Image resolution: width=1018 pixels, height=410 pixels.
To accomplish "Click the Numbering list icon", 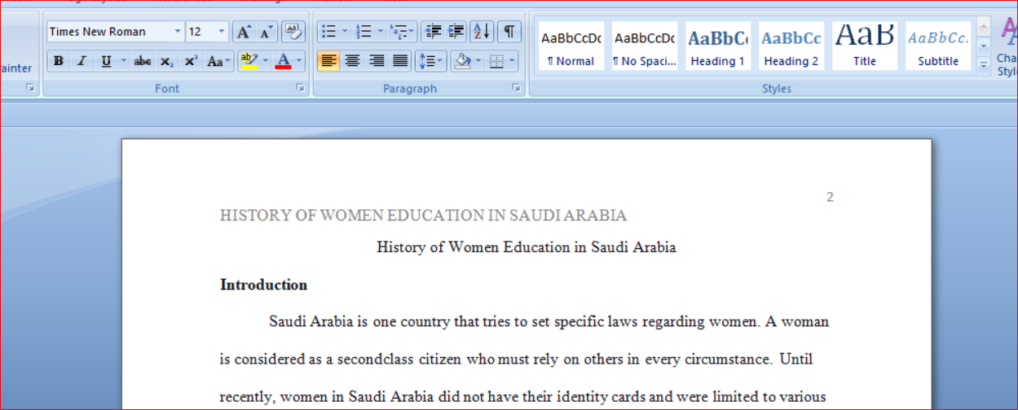I will (x=364, y=32).
